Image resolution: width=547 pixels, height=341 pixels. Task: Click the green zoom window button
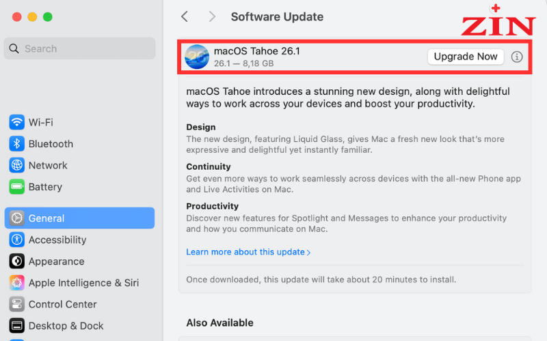(47, 16)
